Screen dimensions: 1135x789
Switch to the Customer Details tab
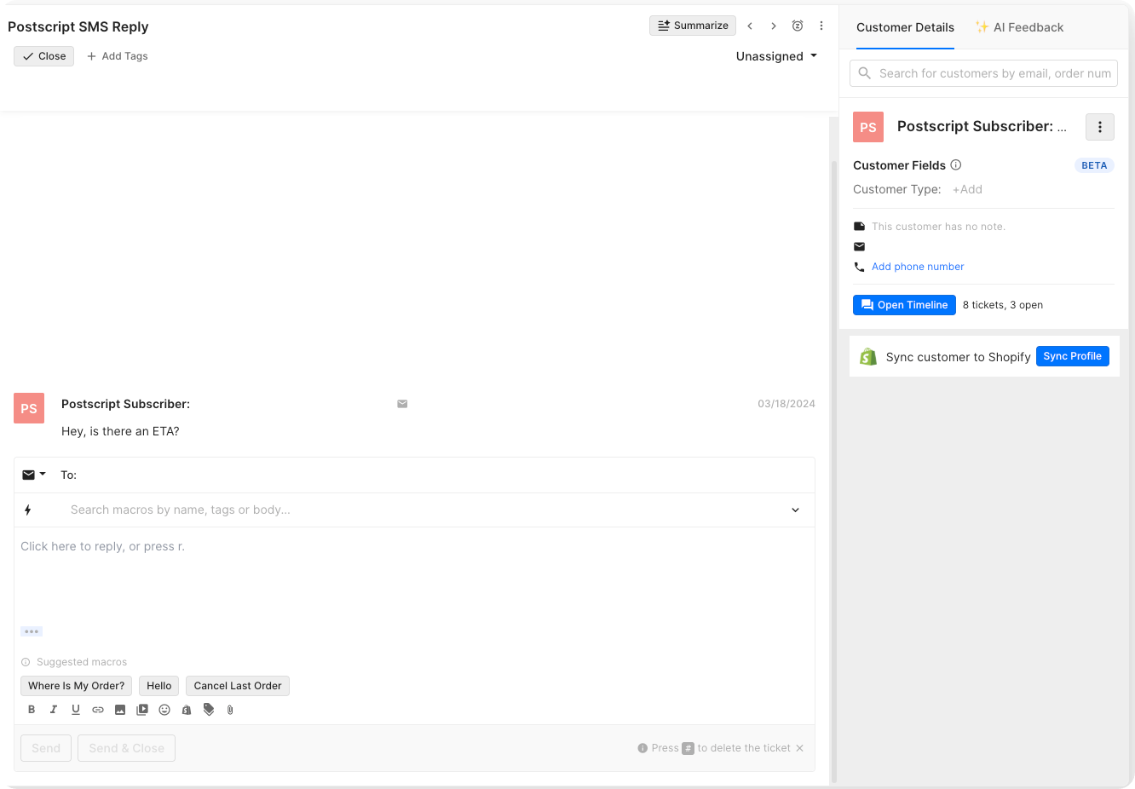[905, 27]
